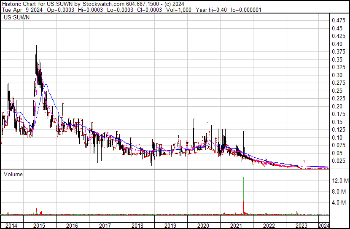Click the US:SUWN ticker label in chart
Viewport: 350px width, 229px height.
pos(15,18)
